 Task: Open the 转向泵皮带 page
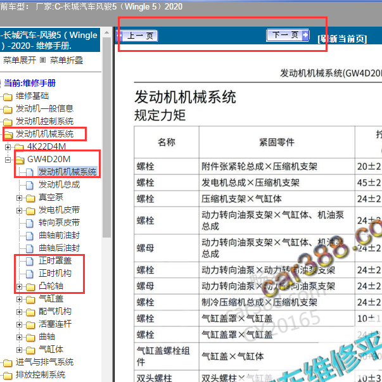(59, 222)
